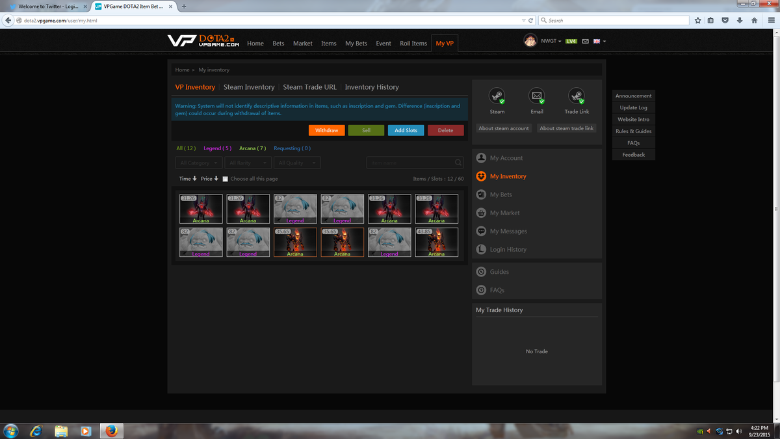Open My Bets in the sidebar
This screenshot has width=780, height=439.
(500, 194)
